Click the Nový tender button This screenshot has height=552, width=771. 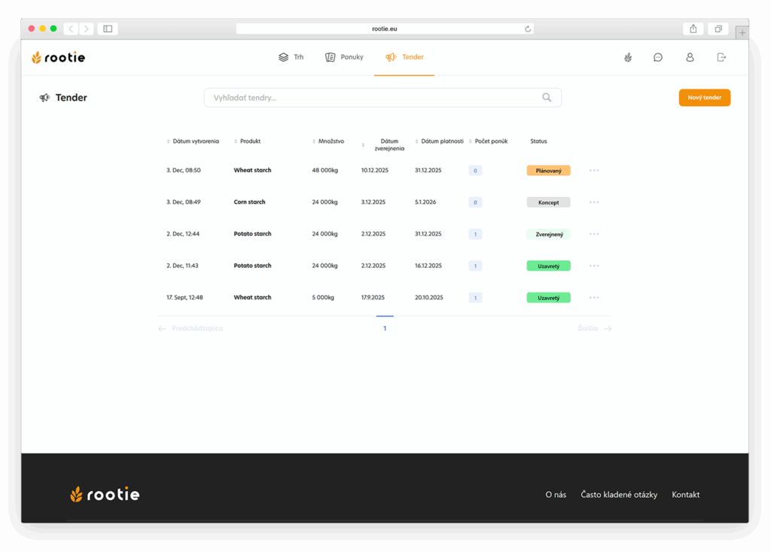click(704, 98)
